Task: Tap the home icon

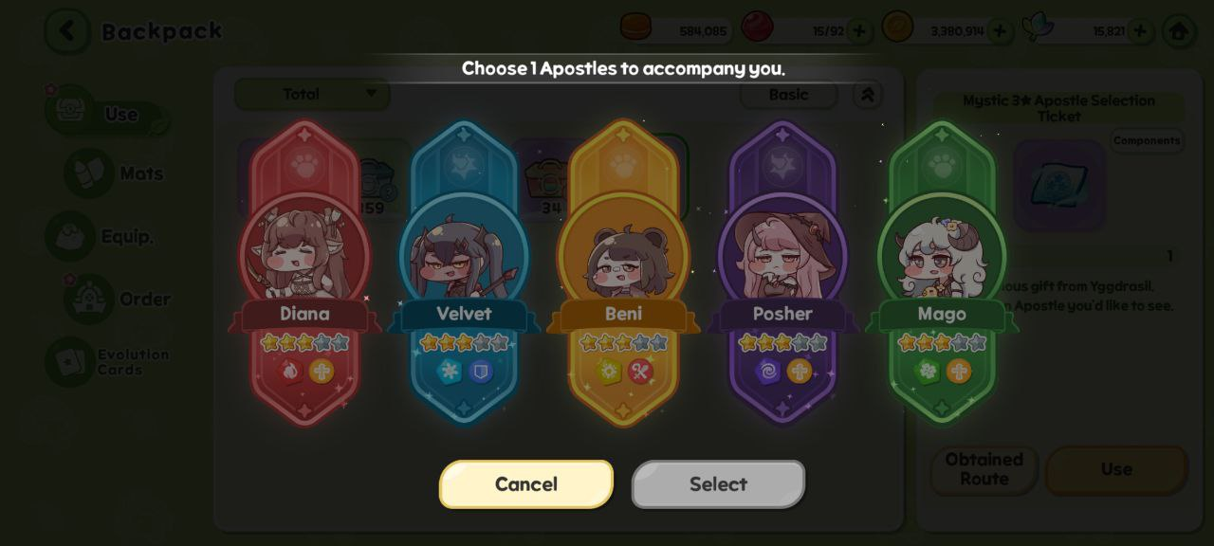Action: click(1179, 31)
